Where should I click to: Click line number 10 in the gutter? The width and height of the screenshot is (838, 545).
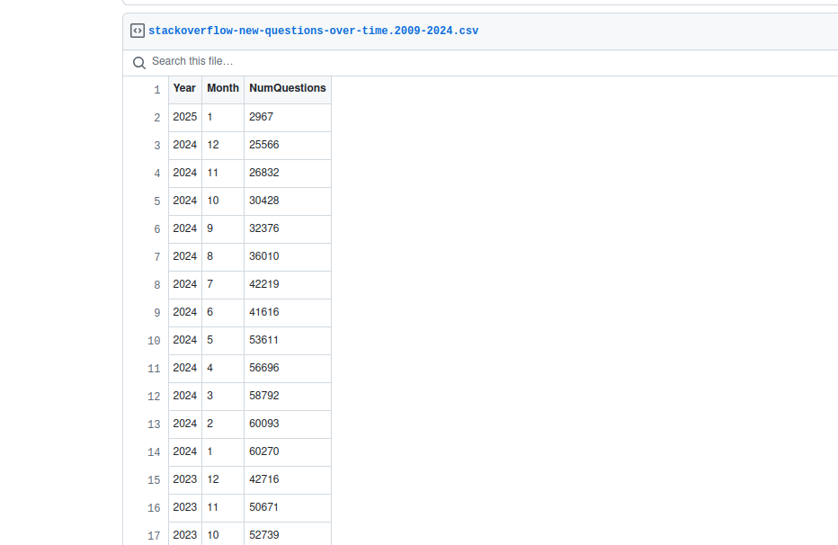[x=154, y=341]
